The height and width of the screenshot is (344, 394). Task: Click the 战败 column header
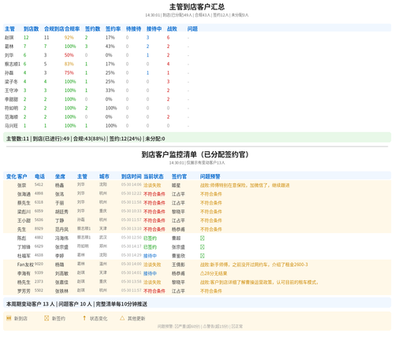tap(172, 29)
